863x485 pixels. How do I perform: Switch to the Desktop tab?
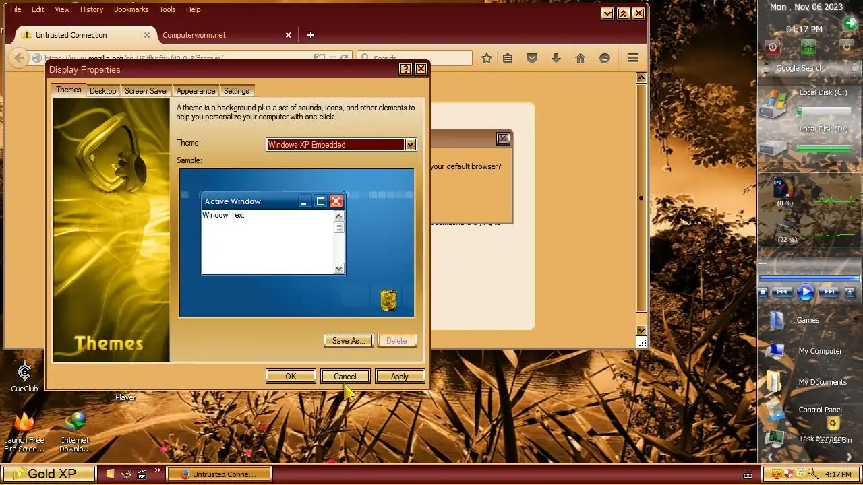[x=102, y=91]
